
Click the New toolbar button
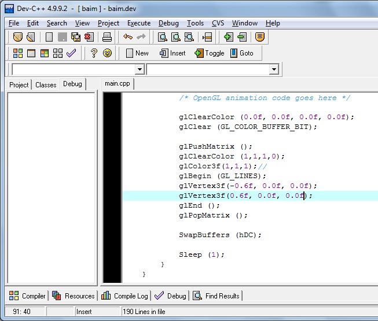[x=137, y=53]
